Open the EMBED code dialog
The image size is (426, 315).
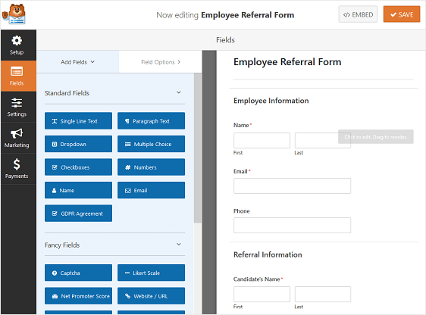[x=358, y=14]
